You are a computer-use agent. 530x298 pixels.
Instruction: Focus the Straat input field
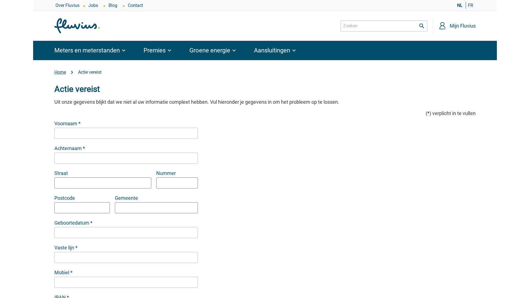point(103,183)
